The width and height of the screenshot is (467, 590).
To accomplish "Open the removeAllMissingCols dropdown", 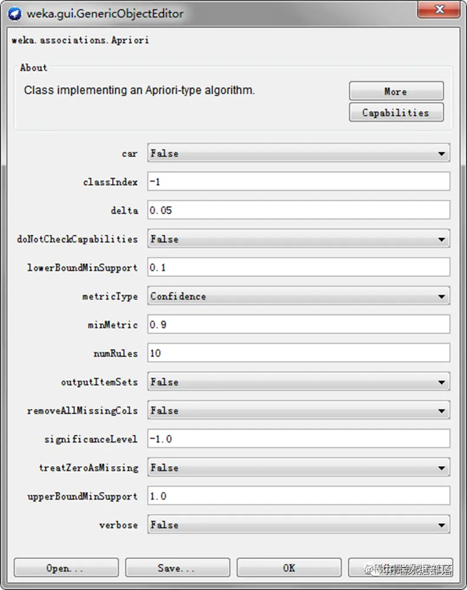I will click(x=298, y=411).
